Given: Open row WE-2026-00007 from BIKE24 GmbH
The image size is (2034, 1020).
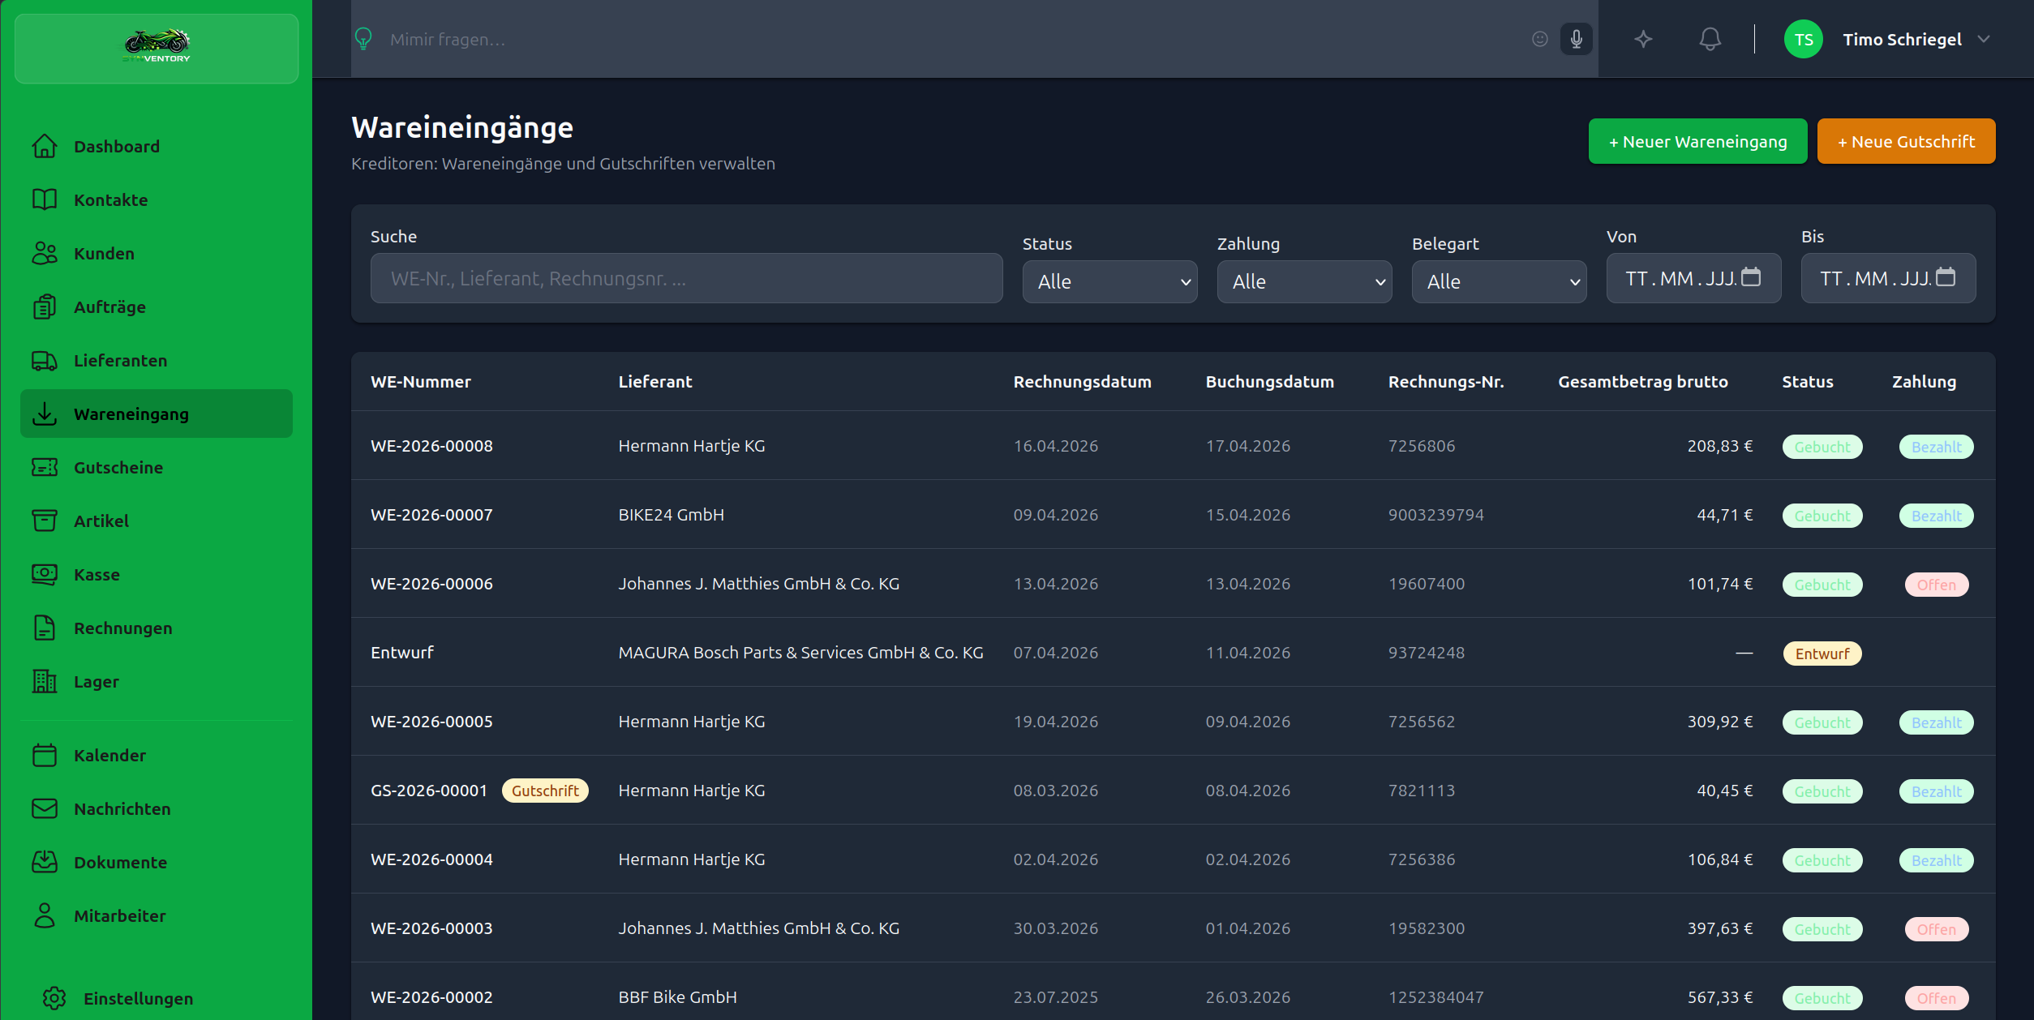Looking at the screenshot, I should pyautogui.click(x=431, y=515).
